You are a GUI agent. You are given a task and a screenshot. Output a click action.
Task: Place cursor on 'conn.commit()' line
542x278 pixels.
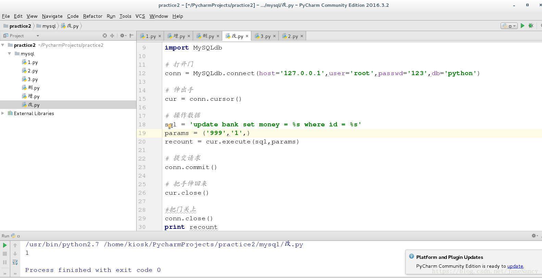[191, 167]
